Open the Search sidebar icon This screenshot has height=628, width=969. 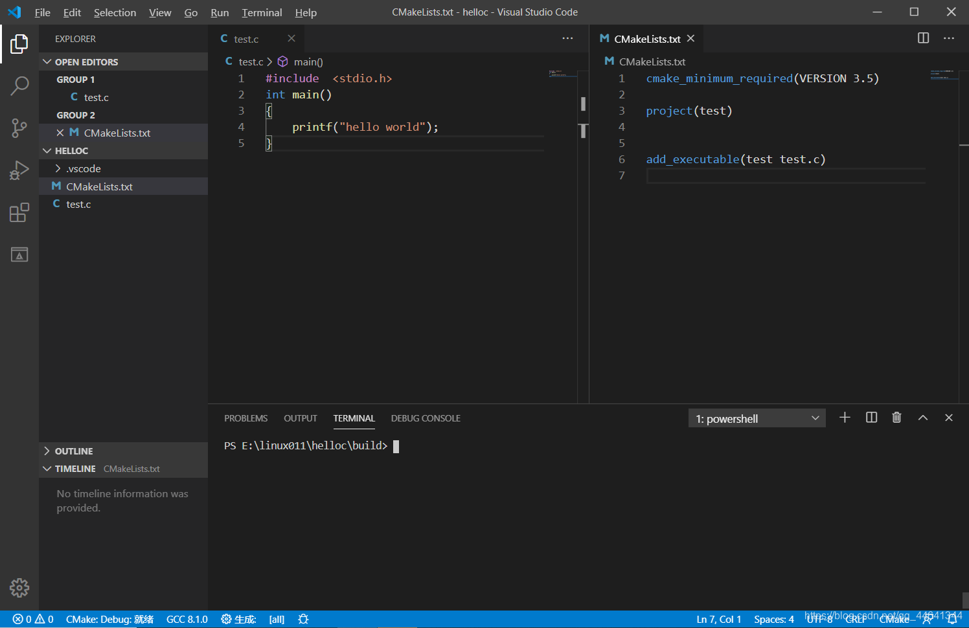[19, 85]
